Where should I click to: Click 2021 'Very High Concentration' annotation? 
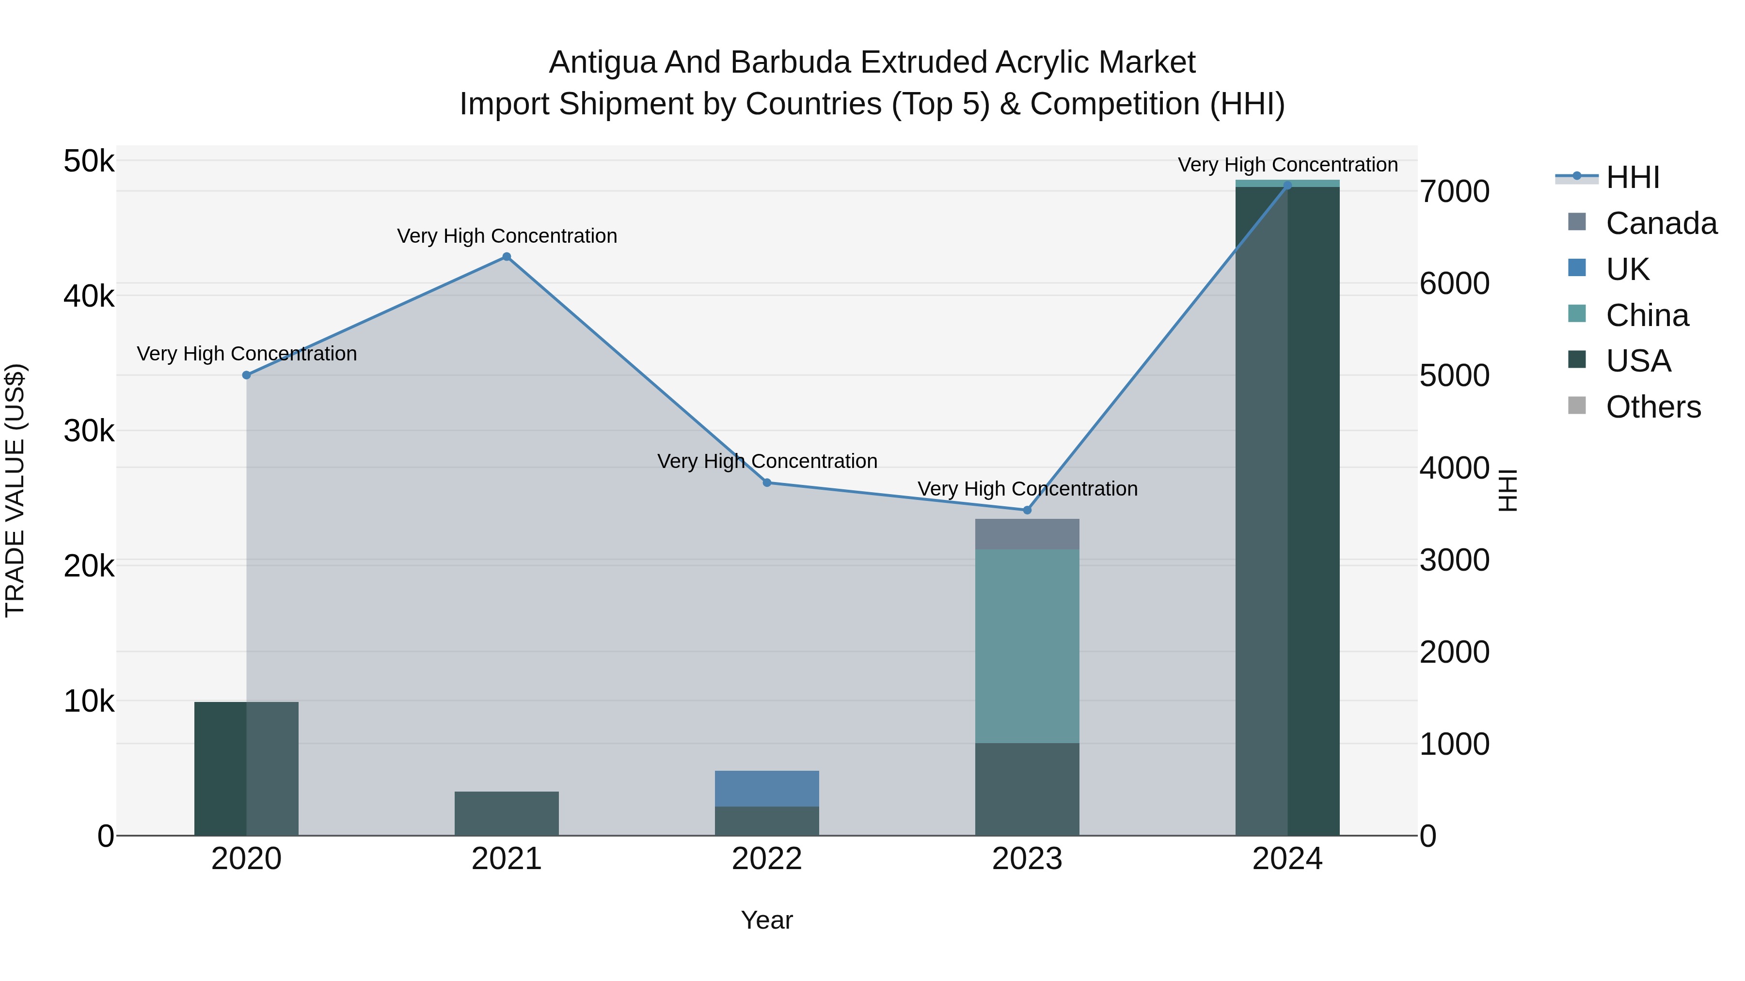tap(507, 235)
